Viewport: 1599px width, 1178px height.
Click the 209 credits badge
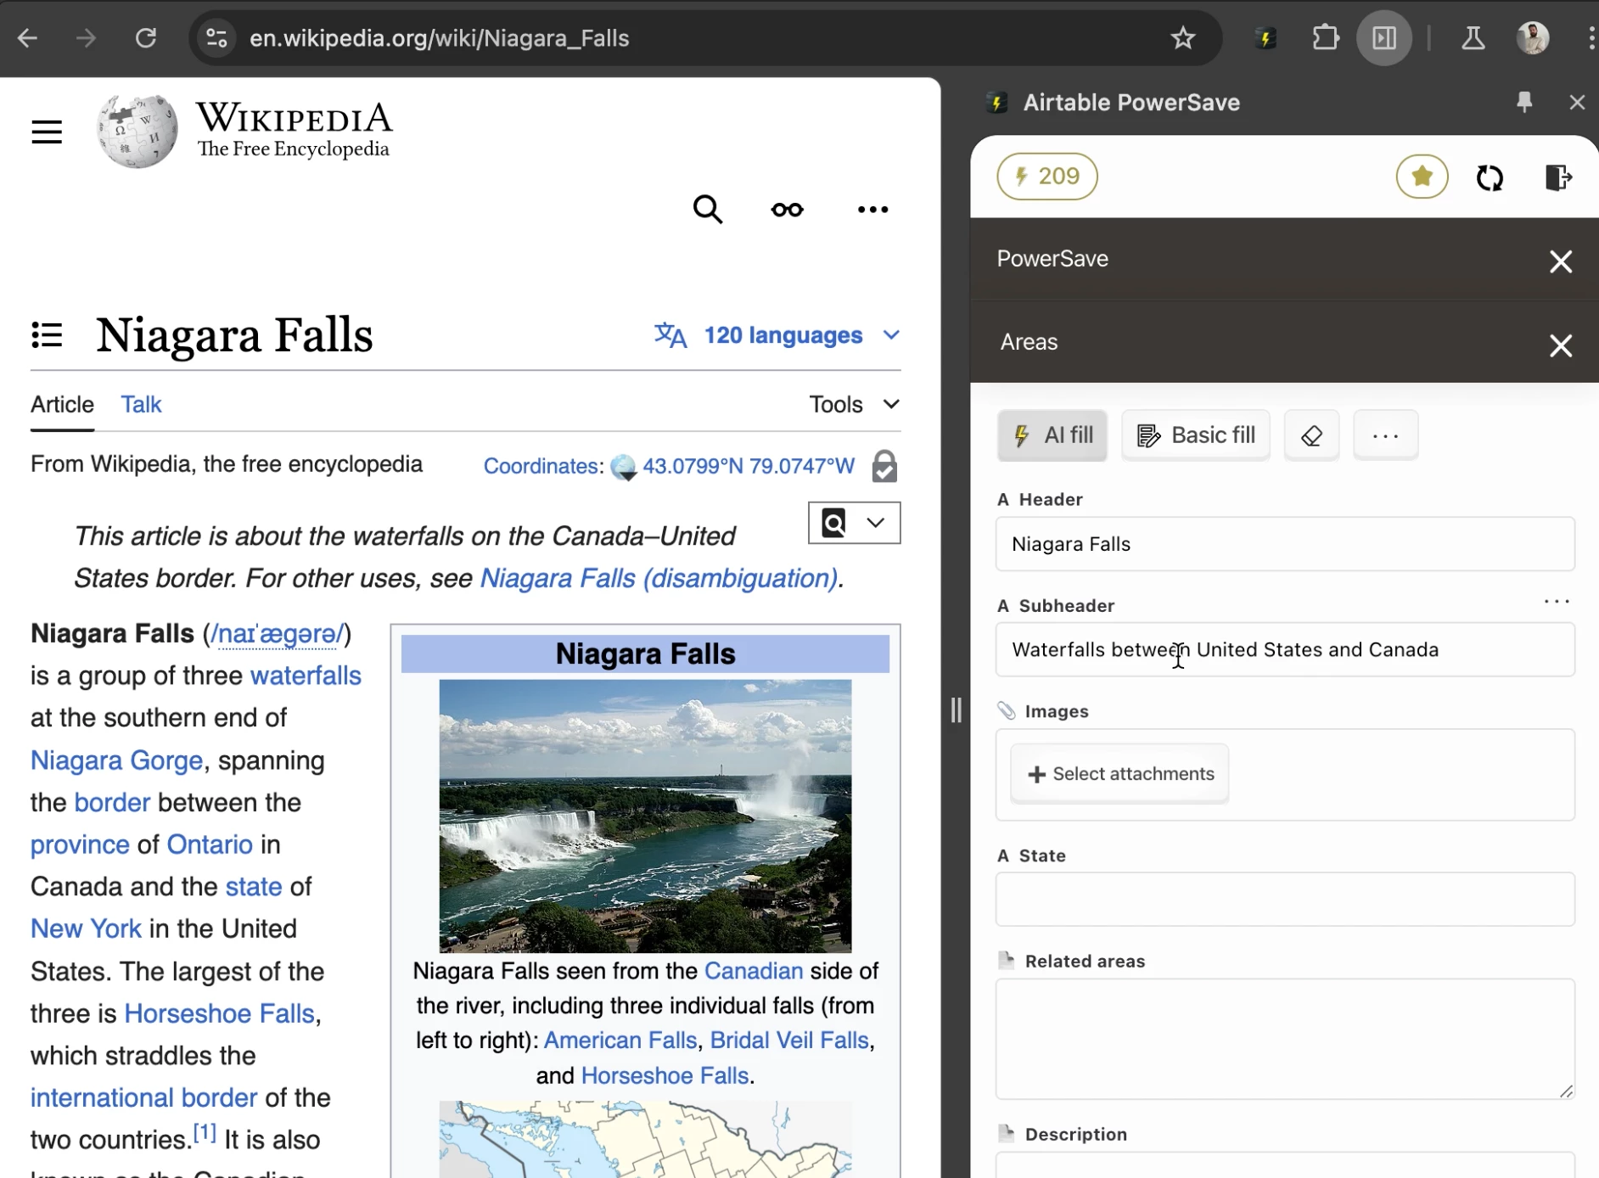point(1046,177)
